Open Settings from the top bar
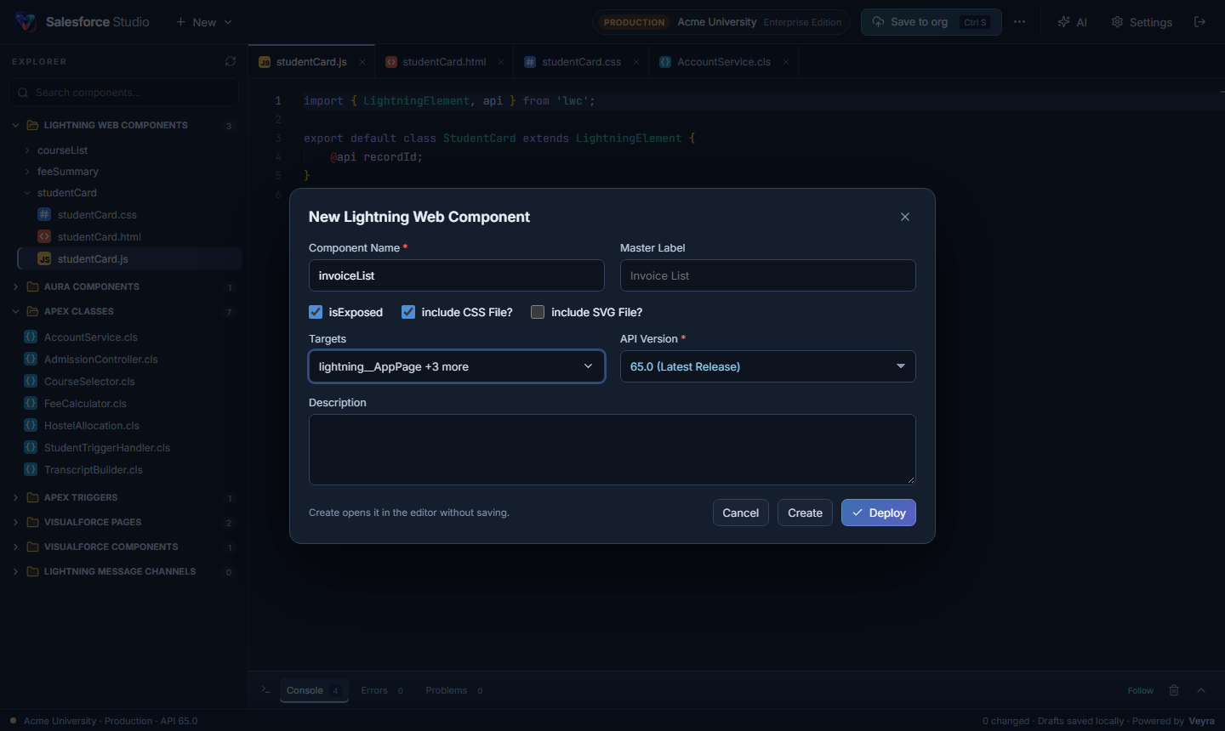The height and width of the screenshot is (731, 1225). click(x=1142, y=22)
